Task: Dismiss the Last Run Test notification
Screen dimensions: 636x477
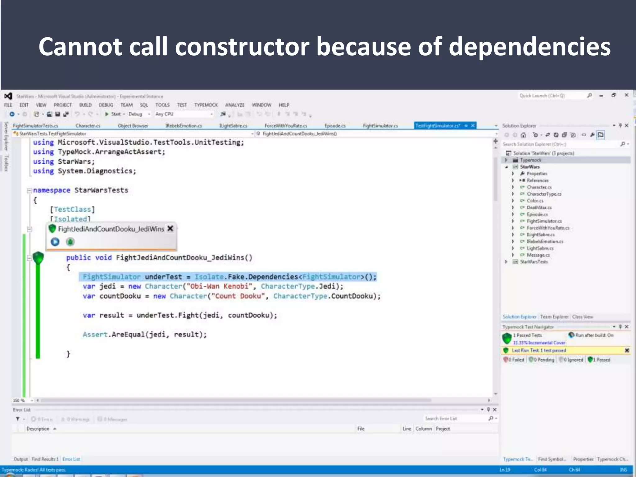Action: tap(627, 350)
